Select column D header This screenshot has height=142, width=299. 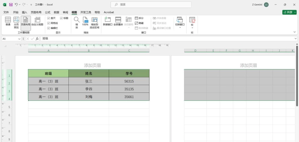tap(195, 50)
